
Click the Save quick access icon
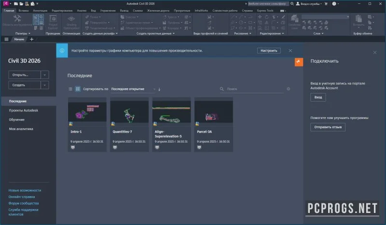[x=27, y=4]
